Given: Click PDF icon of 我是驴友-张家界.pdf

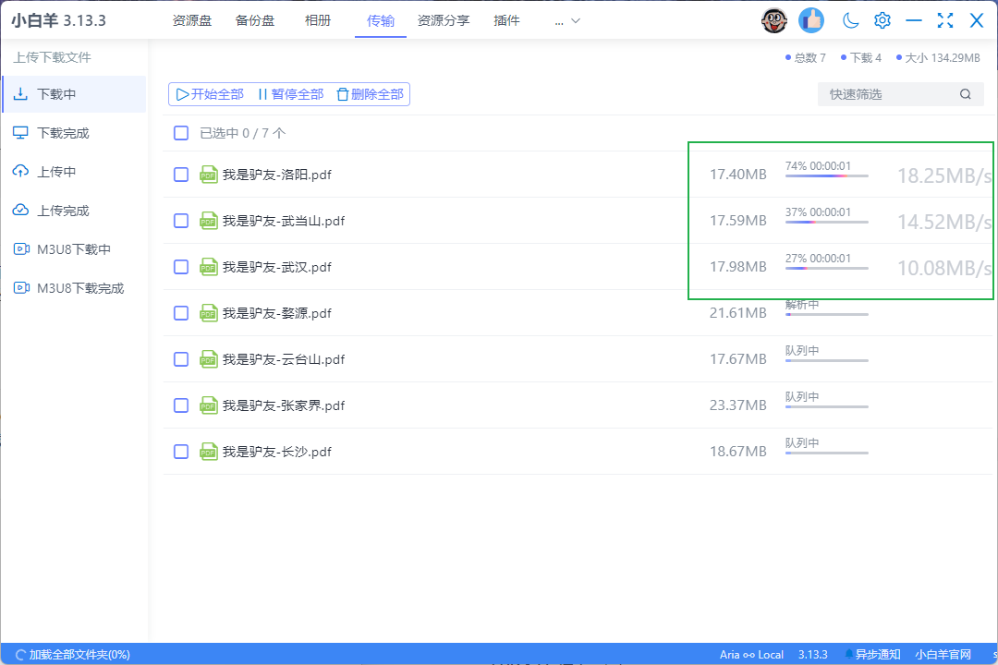Looking at the screenshot, I should pos(209,405).
